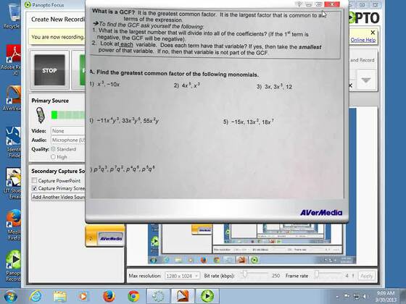Click the Add Another Video Source button

pyautogui.click(x=59, y=197)
